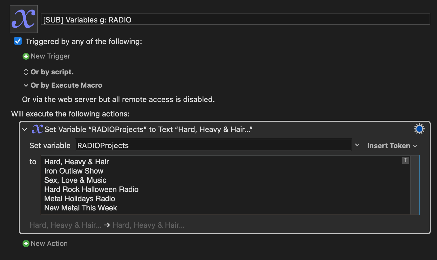This screenshot has width=437, height=260.
Task: Click the green plus New Action icon
Action: (x=26, y=244)
